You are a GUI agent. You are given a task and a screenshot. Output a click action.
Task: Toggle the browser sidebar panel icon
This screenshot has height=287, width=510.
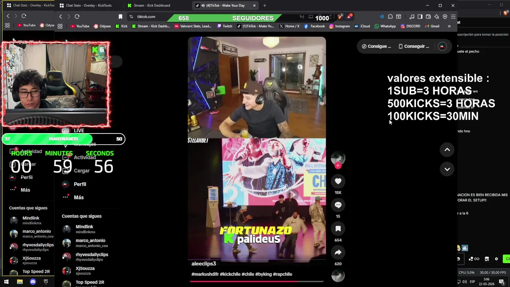[420, 17]
